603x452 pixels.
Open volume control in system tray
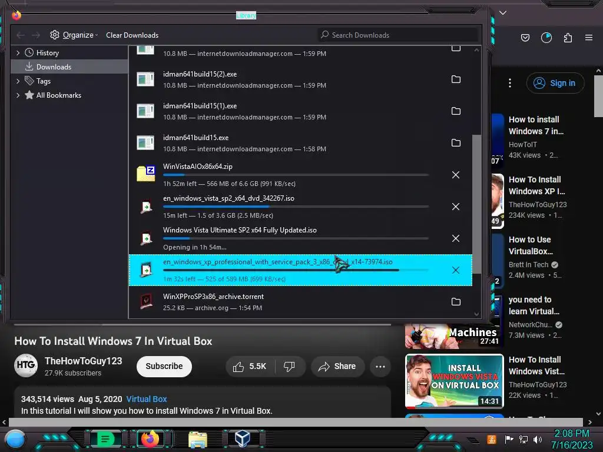coord(538,439)
